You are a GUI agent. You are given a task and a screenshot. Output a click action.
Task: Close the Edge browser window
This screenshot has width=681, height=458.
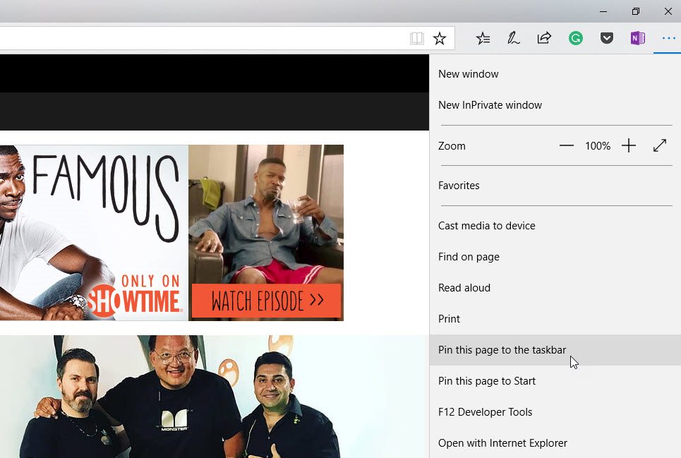[668, 12]
